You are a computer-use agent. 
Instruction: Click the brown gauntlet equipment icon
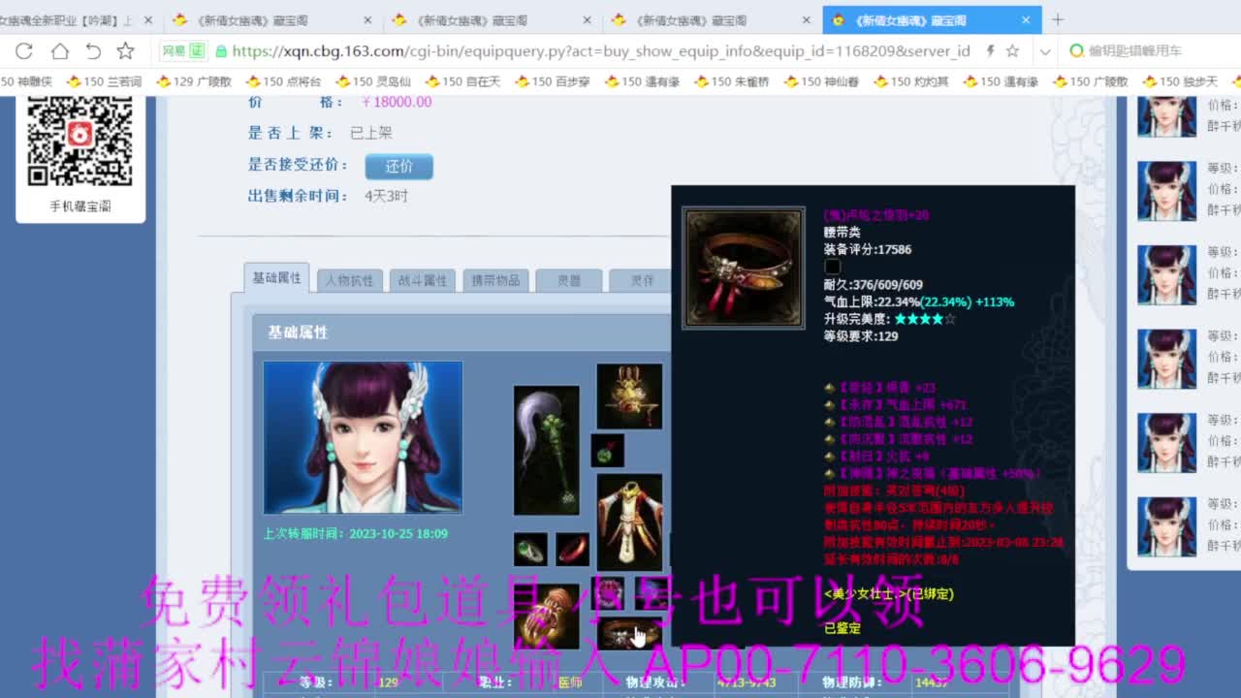click(546, 617)
